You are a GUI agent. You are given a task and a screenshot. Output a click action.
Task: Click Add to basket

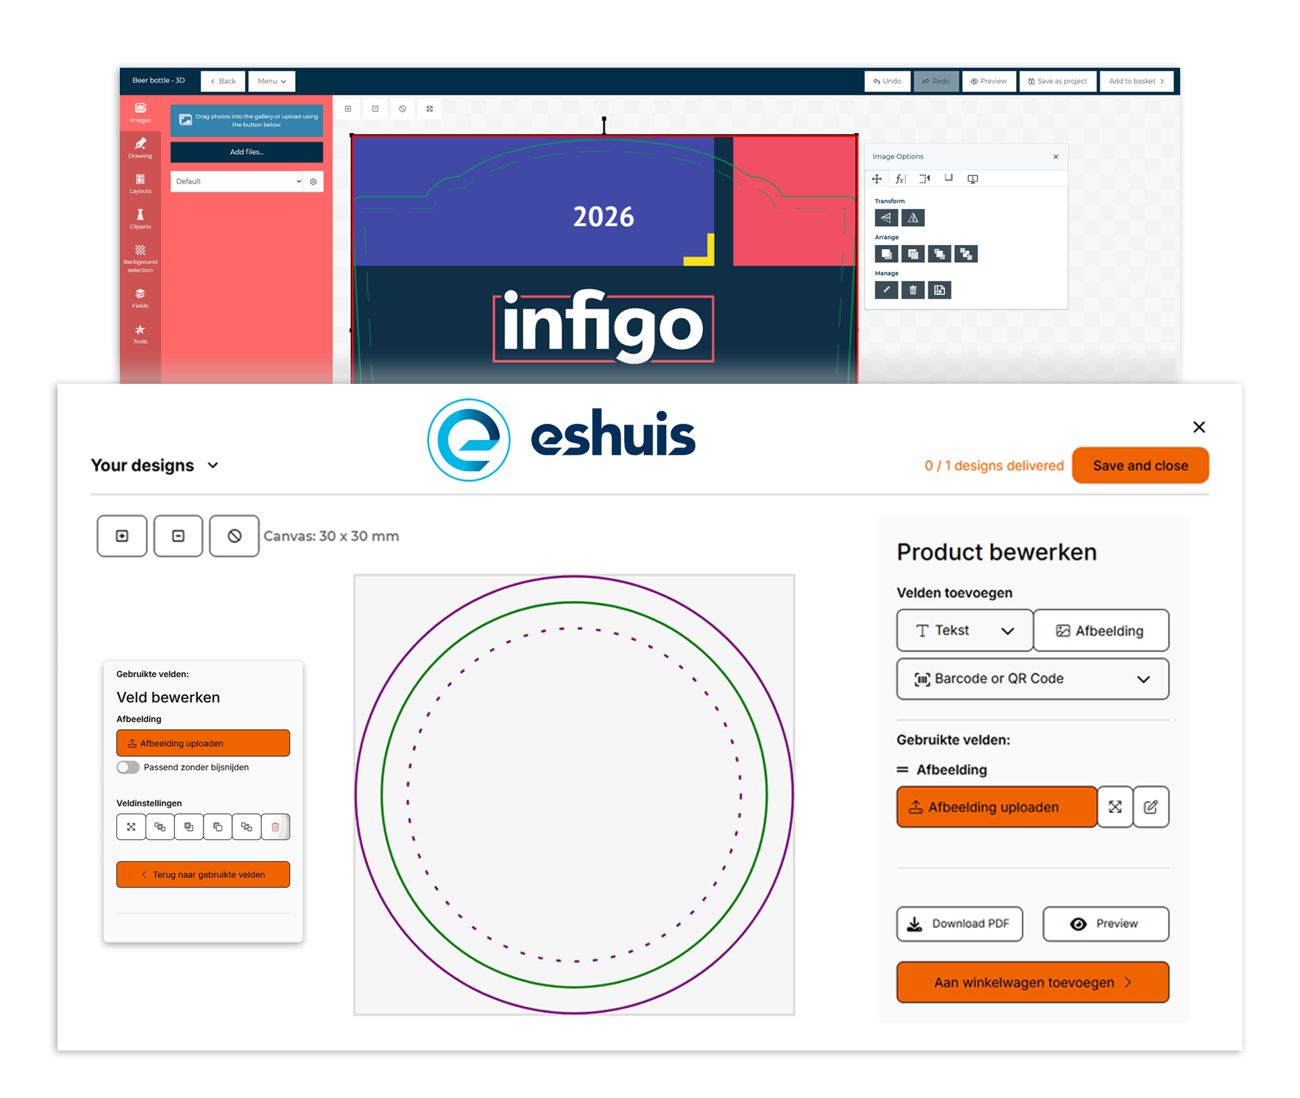point(1137,81)
